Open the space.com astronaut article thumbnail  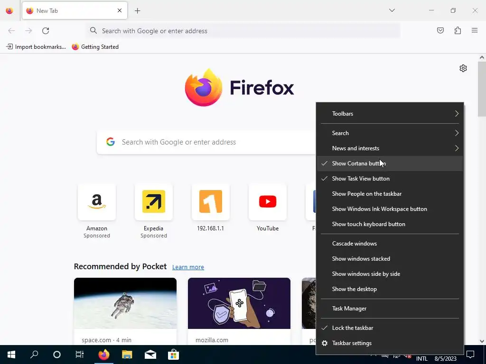coord(125,303)
